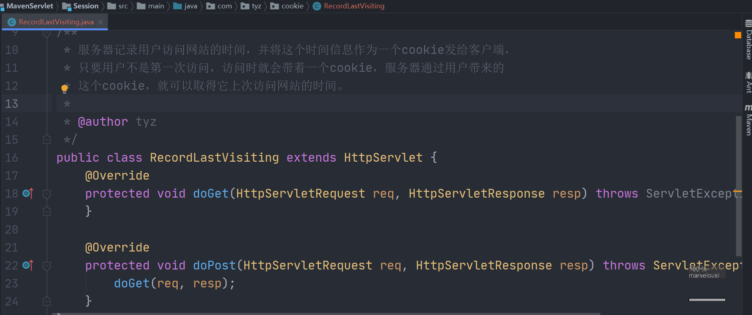Open the cookie package breadcrumb
The width and height of the screenshot is (752, 315).
[287, 6]
